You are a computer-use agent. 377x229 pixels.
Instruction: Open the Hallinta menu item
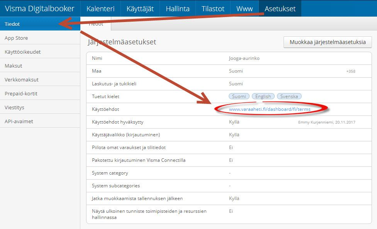coord(178,8)
